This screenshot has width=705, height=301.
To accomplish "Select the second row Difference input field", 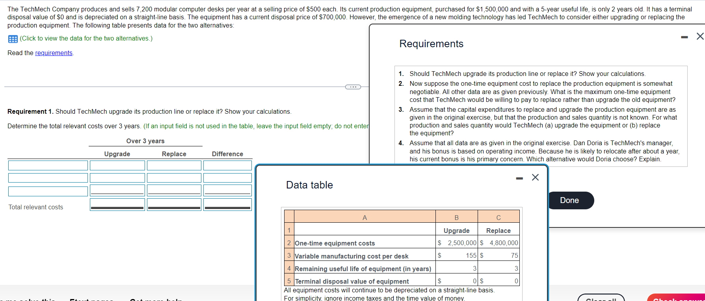I will point(227,178).
